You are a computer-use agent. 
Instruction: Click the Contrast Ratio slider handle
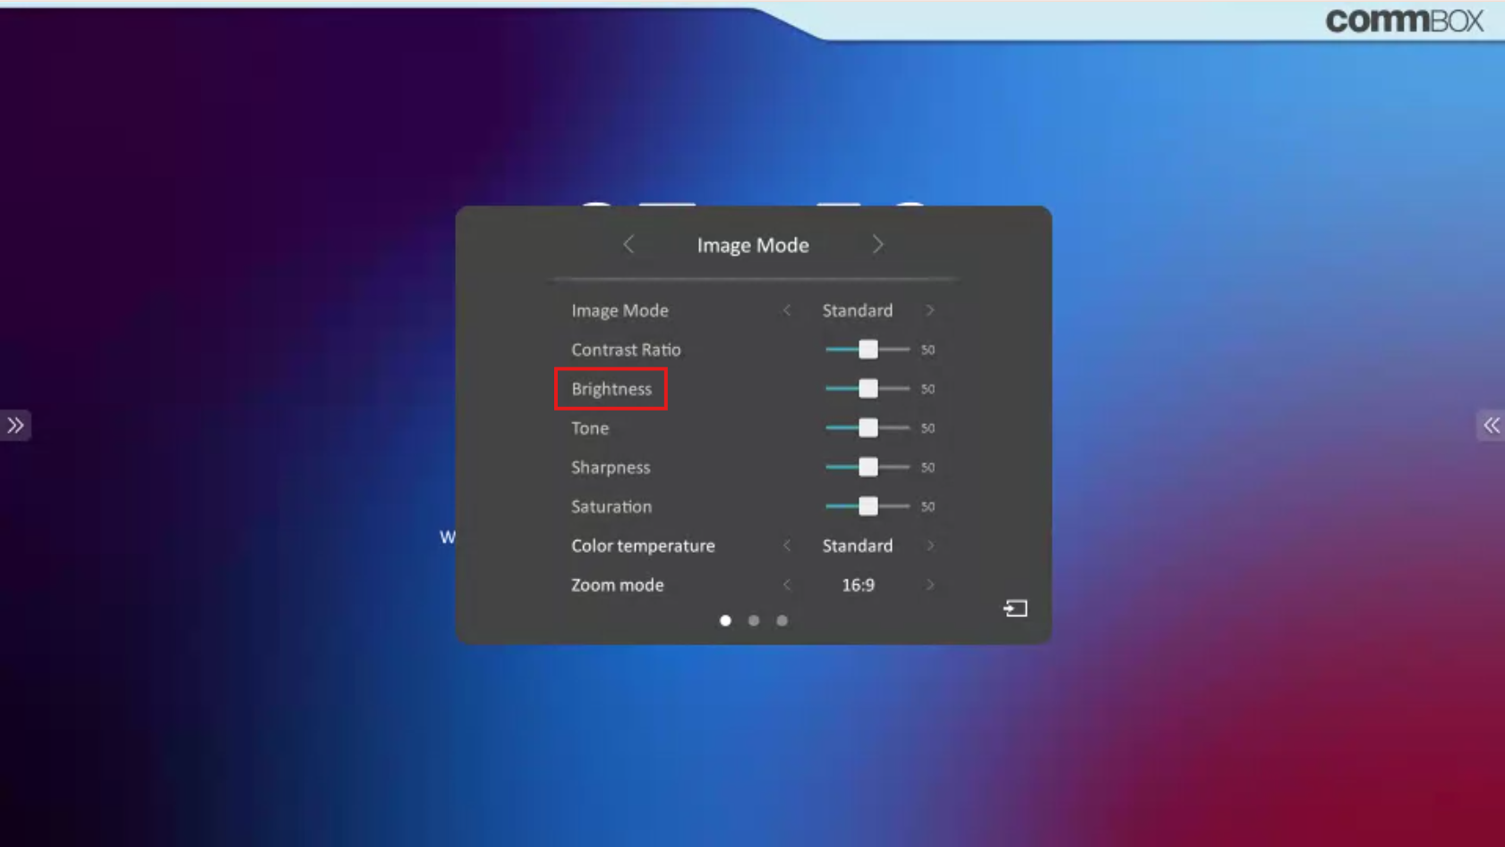point(868,349)
